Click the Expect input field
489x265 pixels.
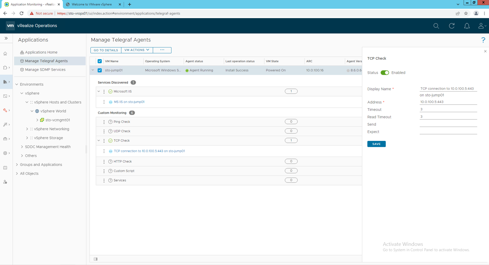tap(448, 131)
